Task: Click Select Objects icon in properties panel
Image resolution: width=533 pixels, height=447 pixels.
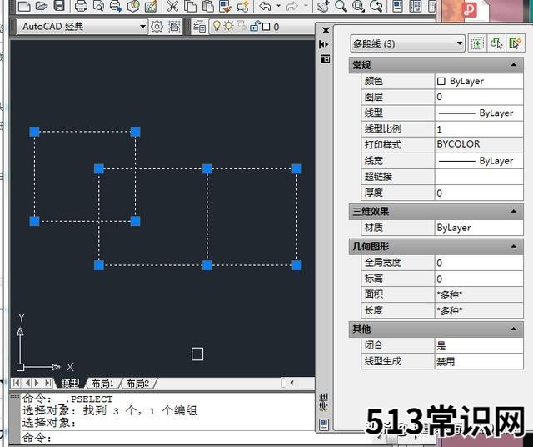Action: tap(496, 43)
